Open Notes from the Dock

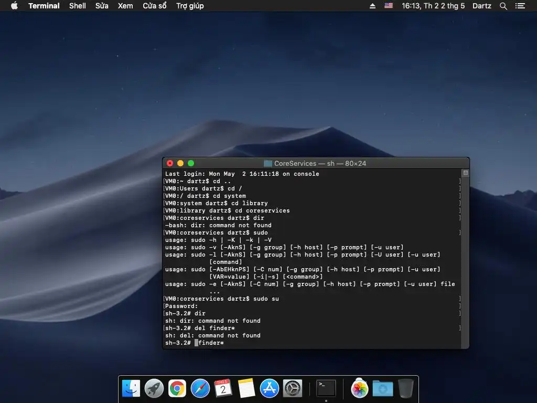[x=246, y=388]
